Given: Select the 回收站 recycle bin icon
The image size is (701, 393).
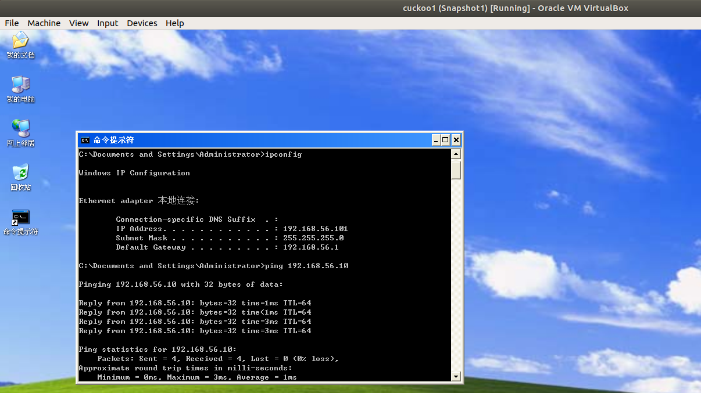Looking at the screenshot, I should tap(20, 178).
